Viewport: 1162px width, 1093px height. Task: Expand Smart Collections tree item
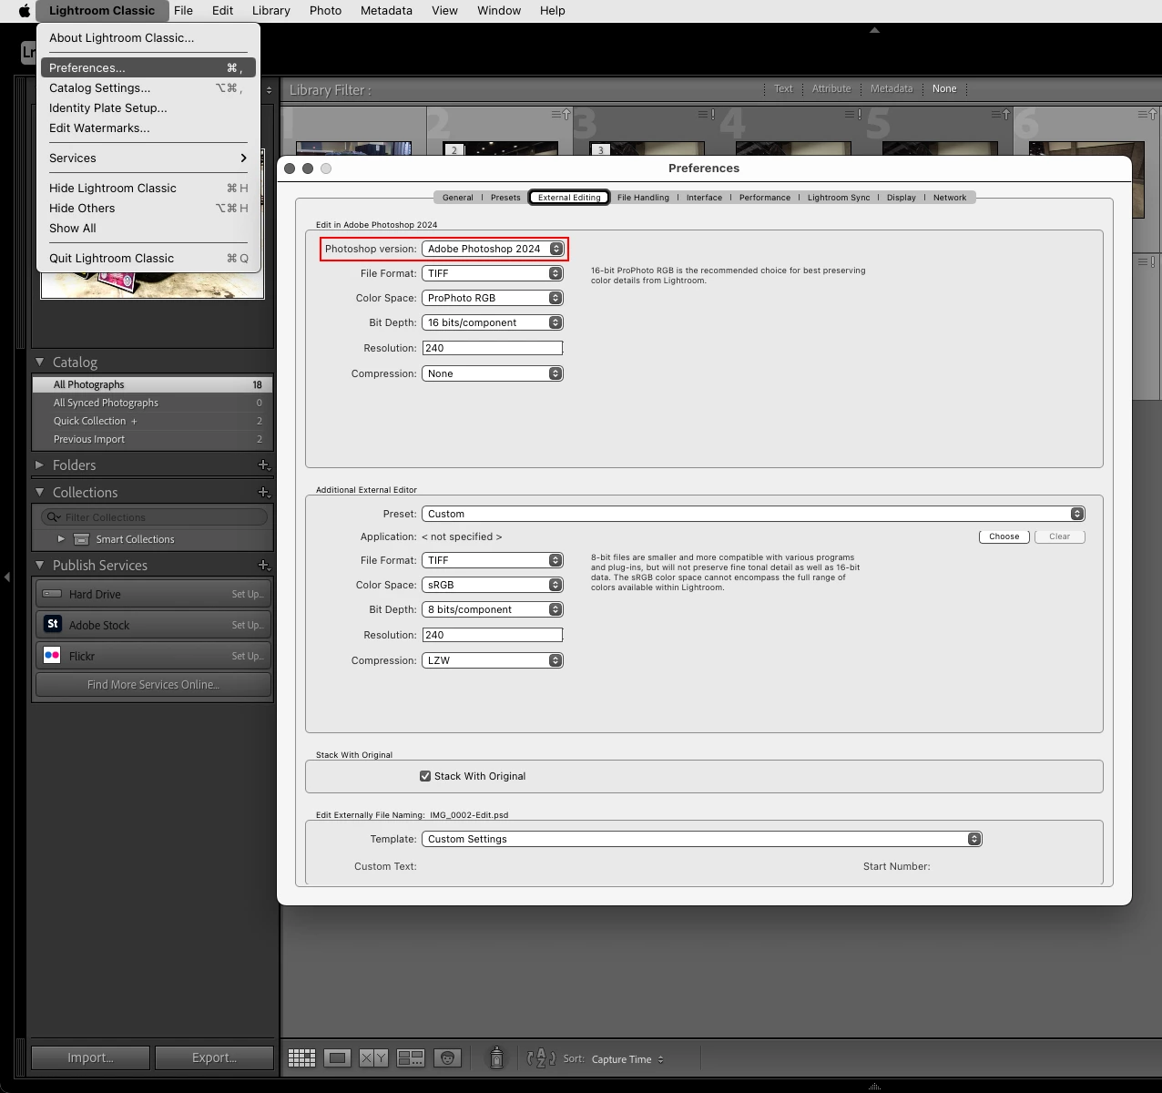coord(61,539)
